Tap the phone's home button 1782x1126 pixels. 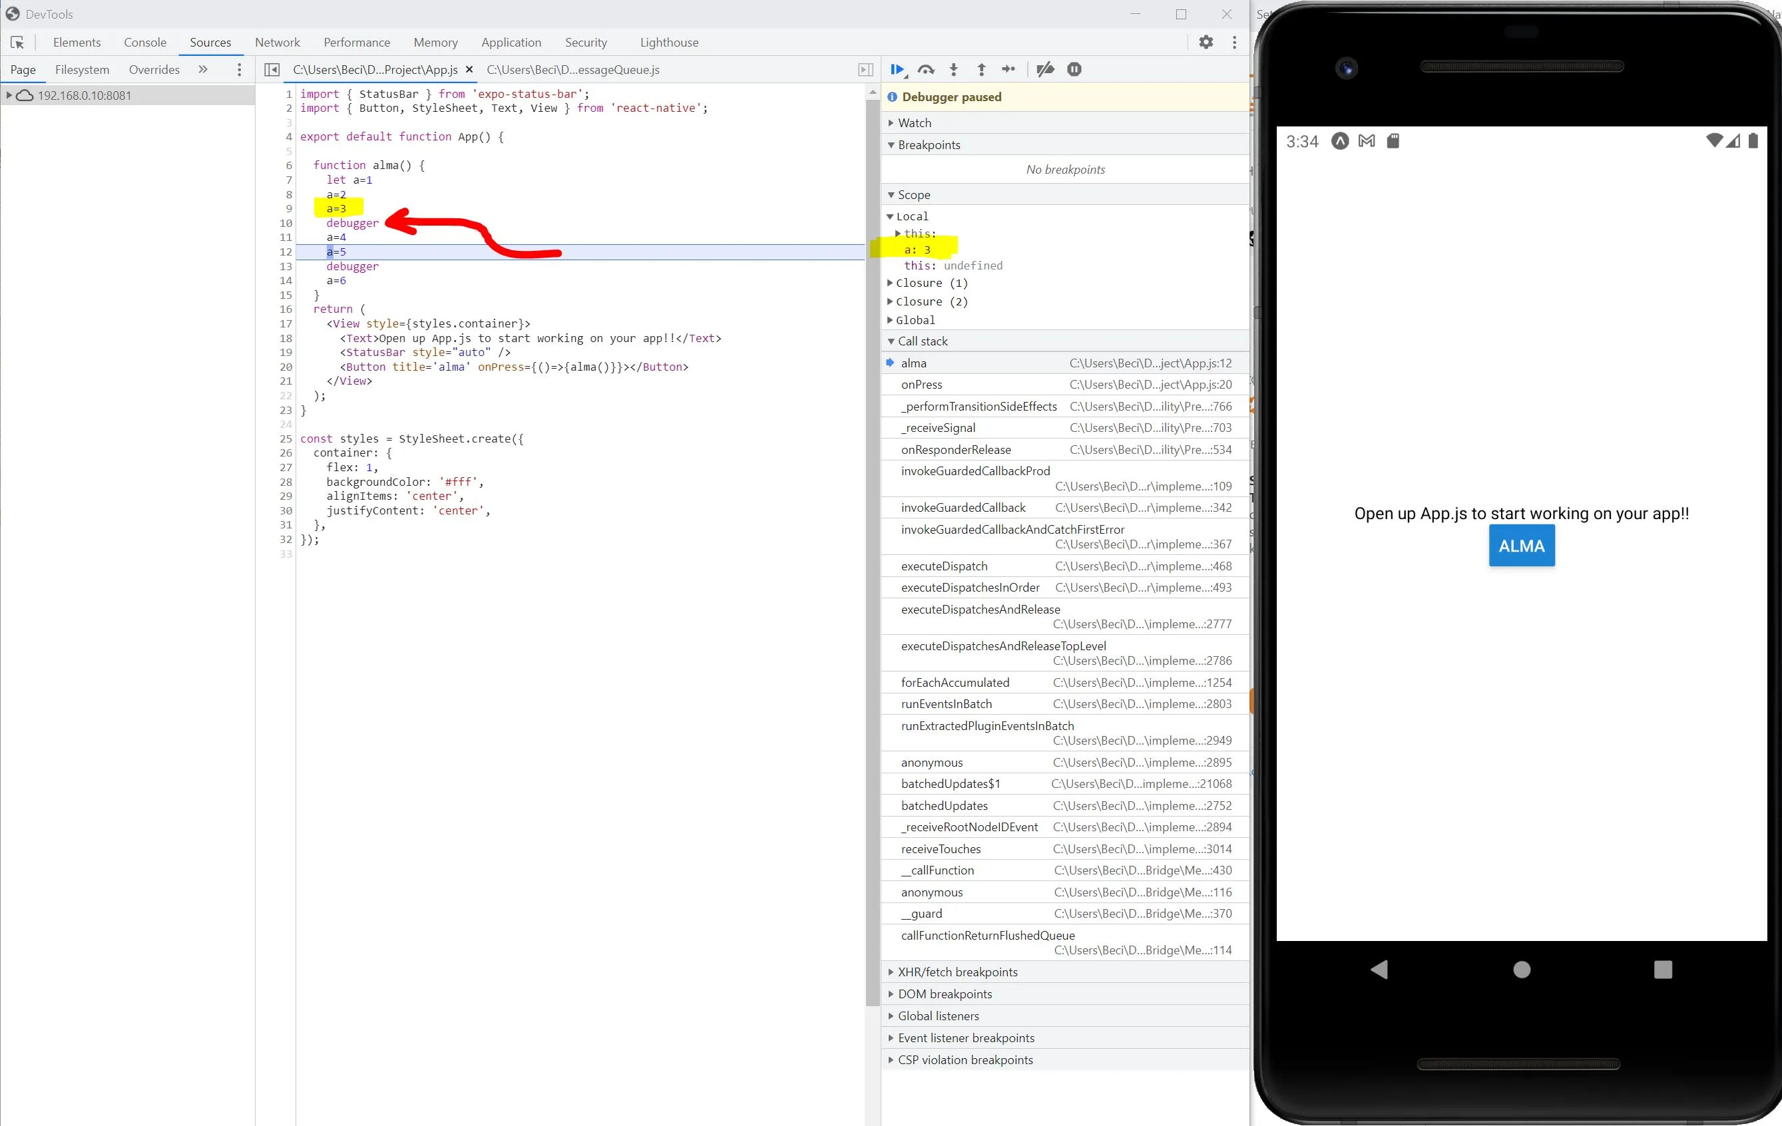[x=1522, y=969]
